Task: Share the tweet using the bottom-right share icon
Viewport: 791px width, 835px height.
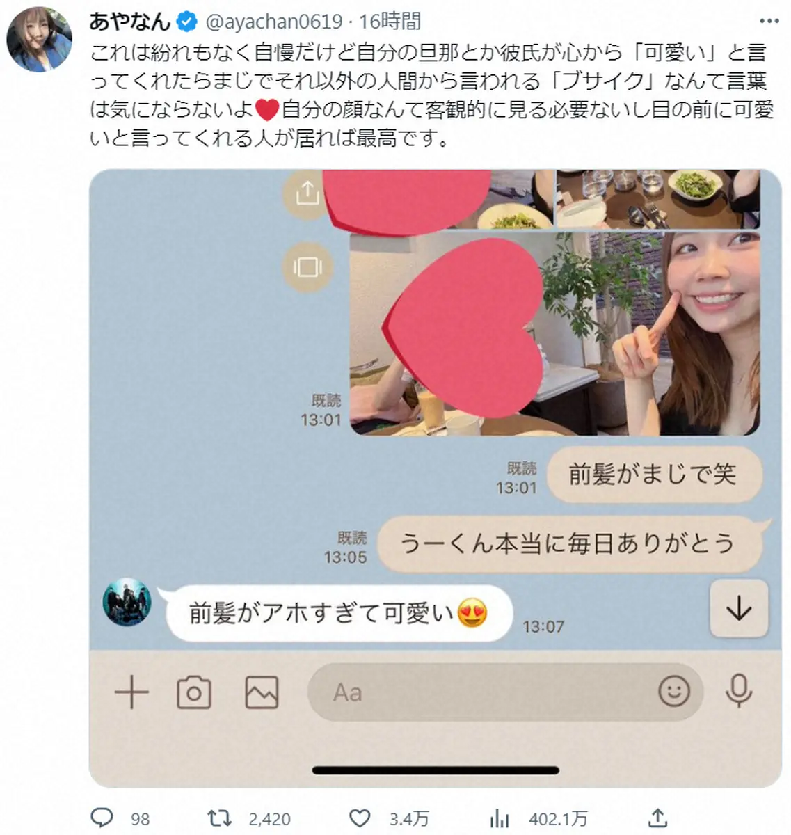Action: (x=657, y=818)
